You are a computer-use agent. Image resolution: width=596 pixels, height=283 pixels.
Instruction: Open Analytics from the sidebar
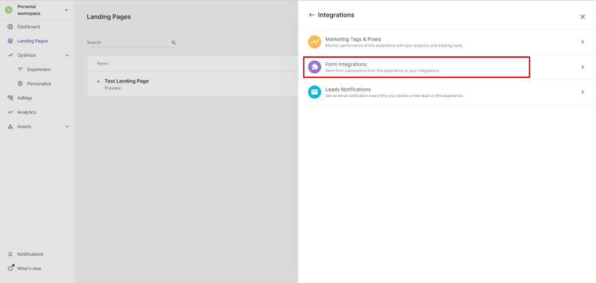(x=27, y=112)
